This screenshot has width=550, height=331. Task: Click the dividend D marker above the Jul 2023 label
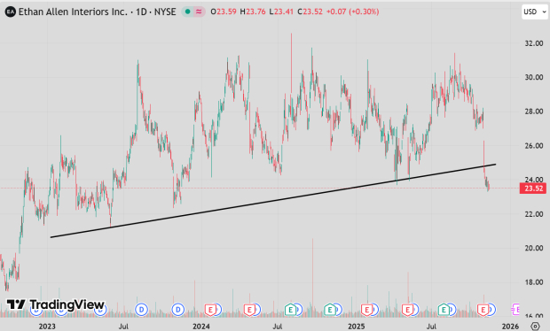click(x=141, y=310)
